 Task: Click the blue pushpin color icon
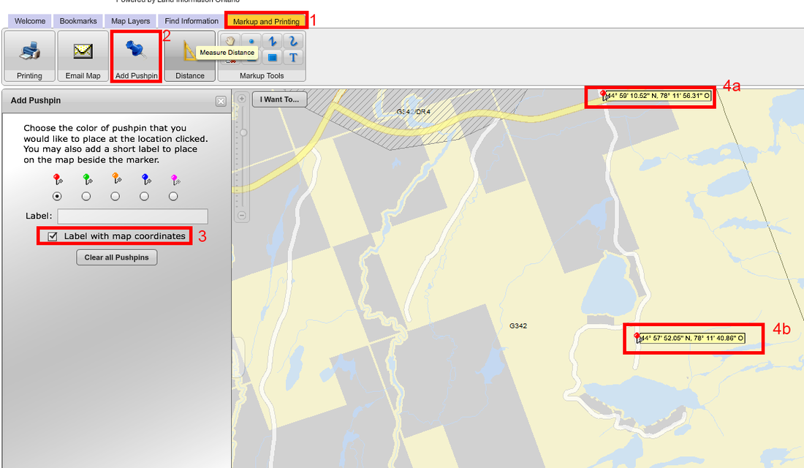(146, 179)
